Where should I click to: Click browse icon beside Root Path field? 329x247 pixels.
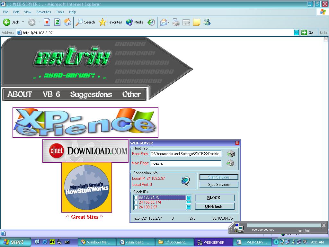point(230,154)
